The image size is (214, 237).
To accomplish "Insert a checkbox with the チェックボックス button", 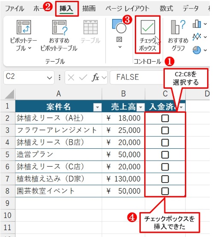I will point(148,35).
